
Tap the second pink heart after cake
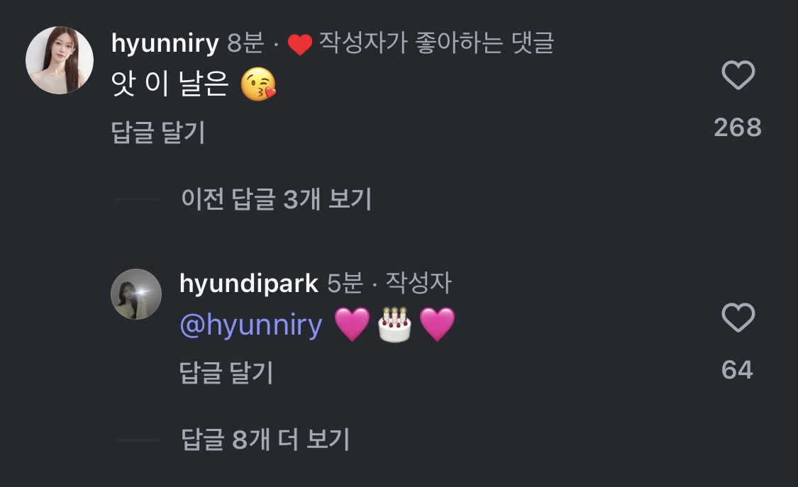coord(437,325)
